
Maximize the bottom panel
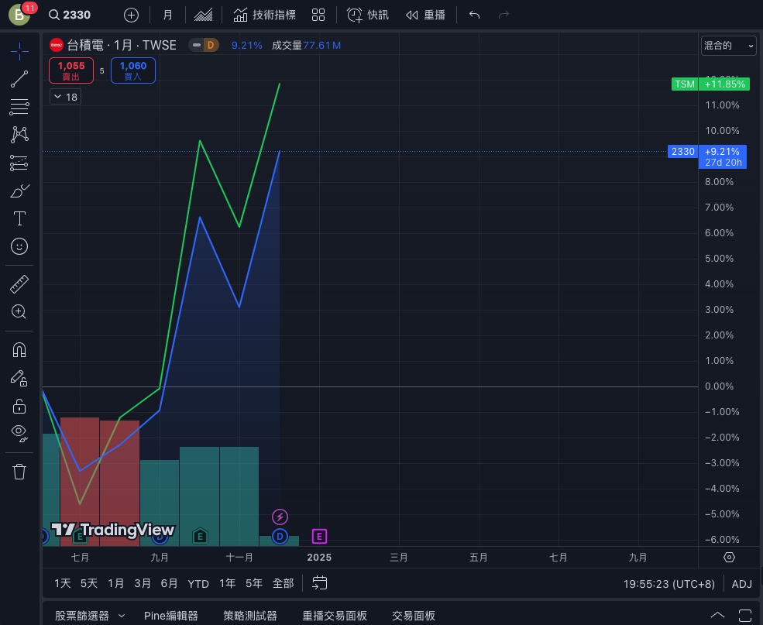coord(745,616)
